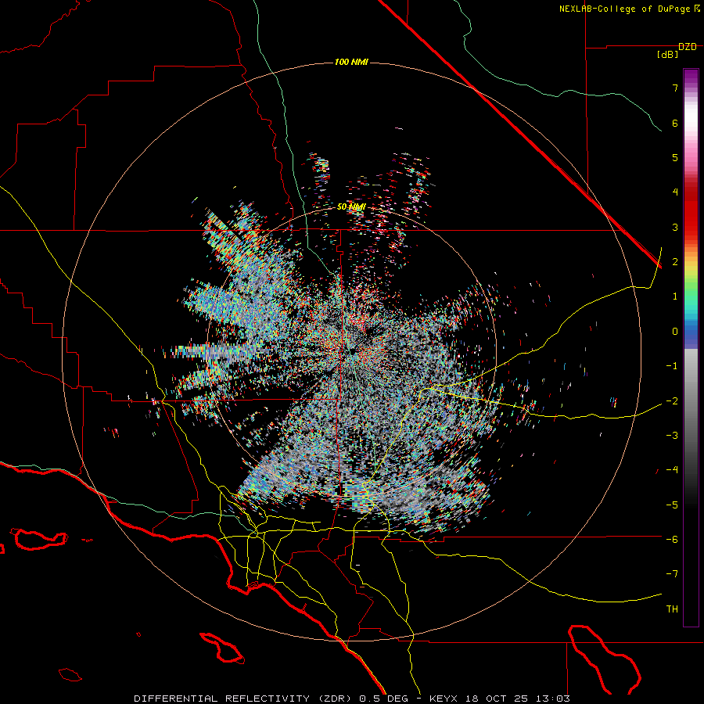Screen dimensions: 704x704
Task: Click the -3 value on the color scale
Action: [672, 436]
